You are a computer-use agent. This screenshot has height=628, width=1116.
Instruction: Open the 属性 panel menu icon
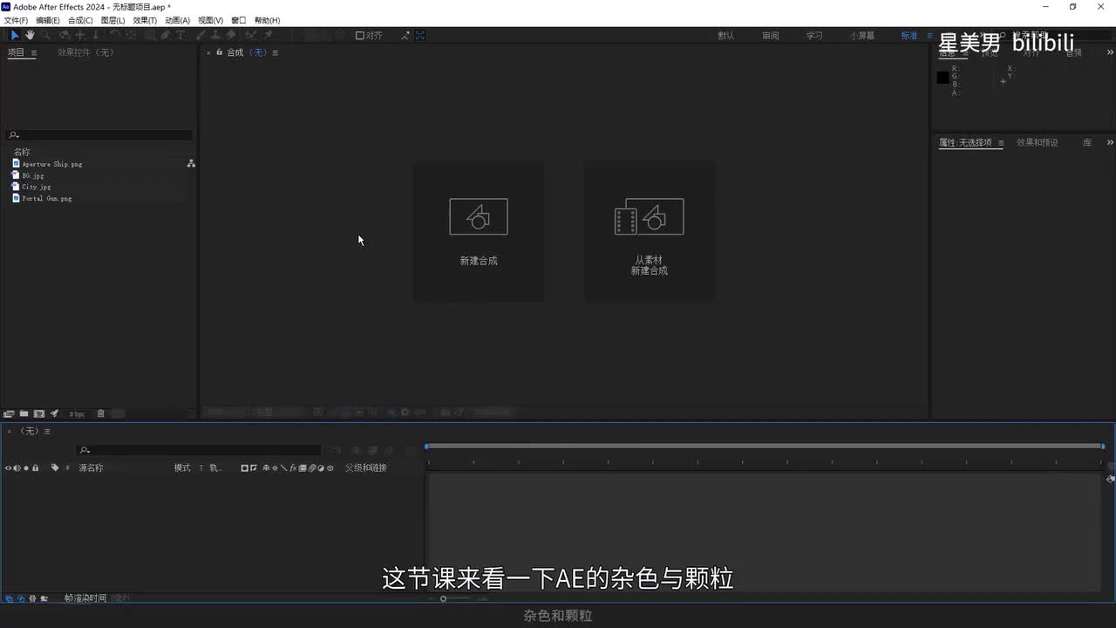point(1001,142)
